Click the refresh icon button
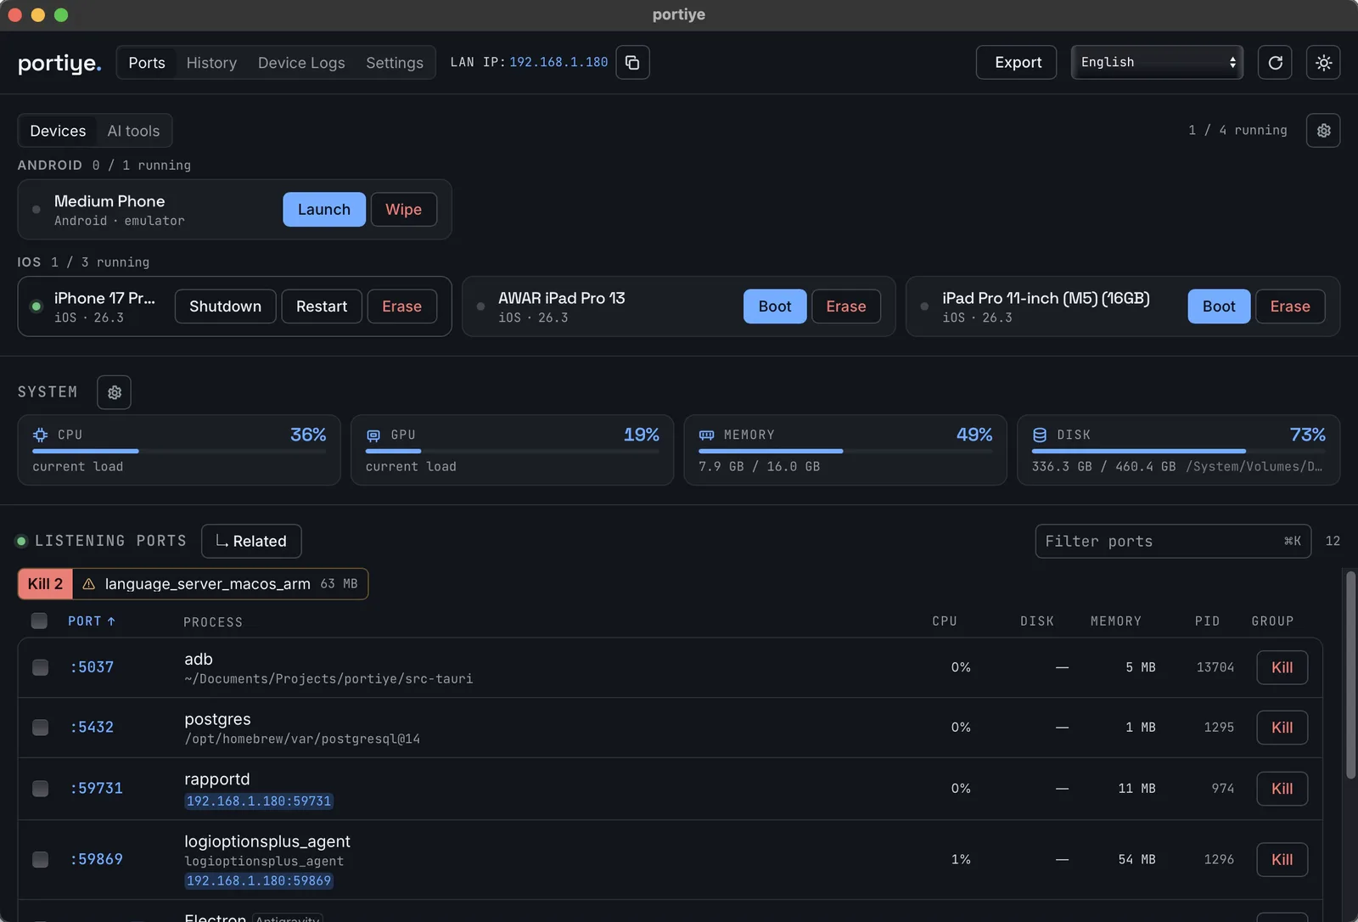This screenshot has width=1358, height=922. click(1275, 62)
